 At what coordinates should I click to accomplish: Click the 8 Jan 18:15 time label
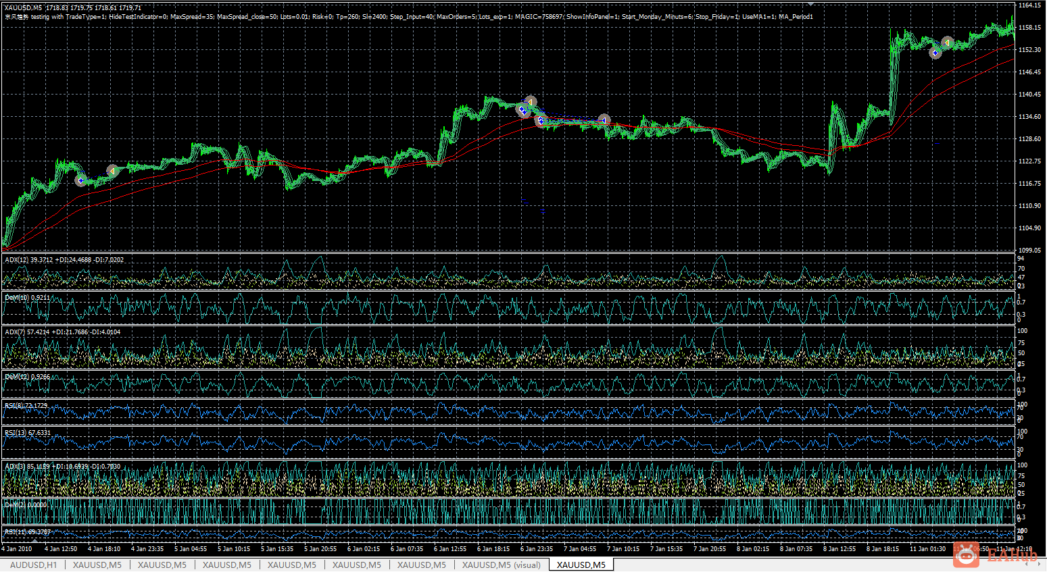(883, 549)
